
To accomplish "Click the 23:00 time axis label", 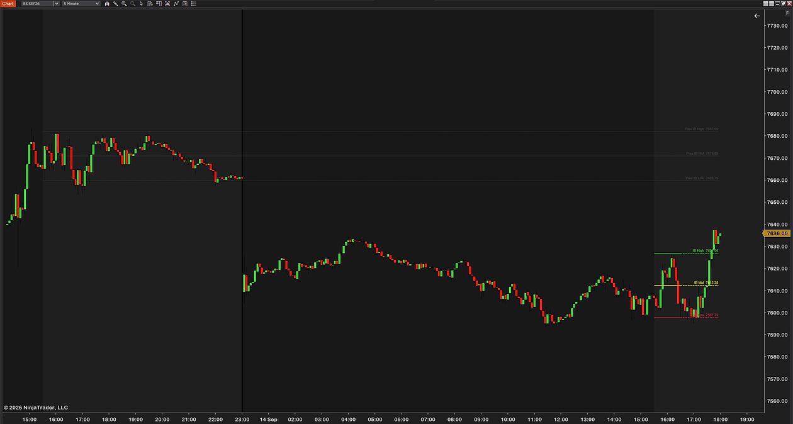I will tap(242, 419).
